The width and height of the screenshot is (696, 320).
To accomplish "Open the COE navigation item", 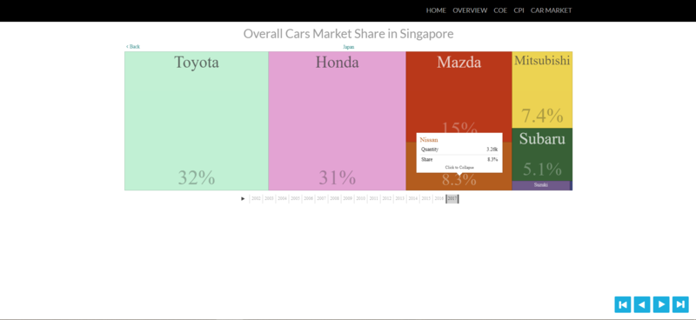I will [500, 10].
